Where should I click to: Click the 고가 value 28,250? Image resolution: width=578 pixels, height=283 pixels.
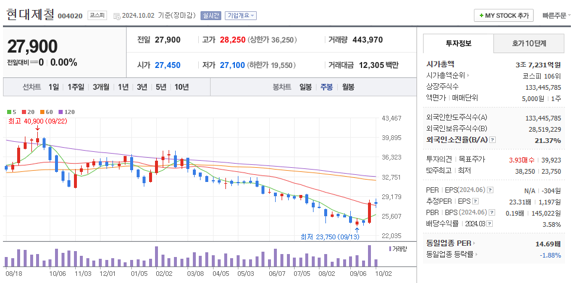click(233, 40)
